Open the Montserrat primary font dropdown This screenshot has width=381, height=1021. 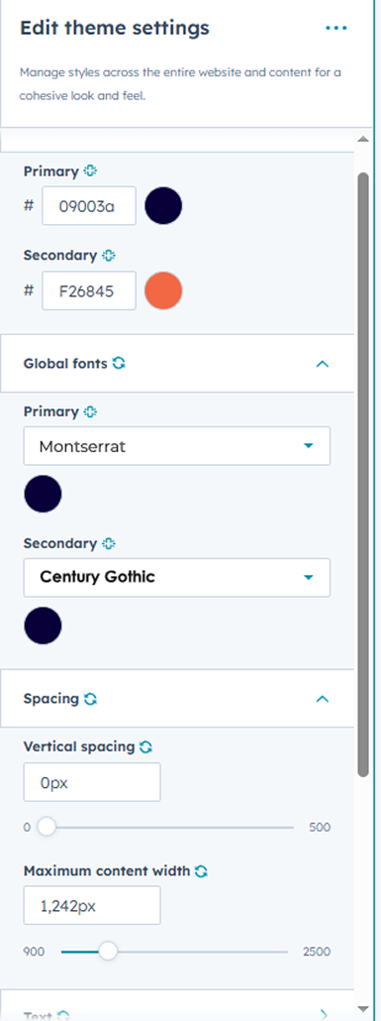click(177, 446)
